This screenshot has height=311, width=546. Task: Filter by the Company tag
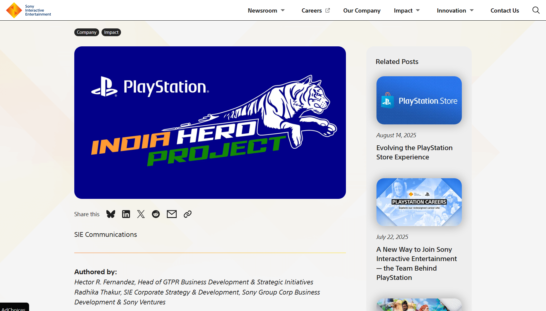click(x=87, y=32)
